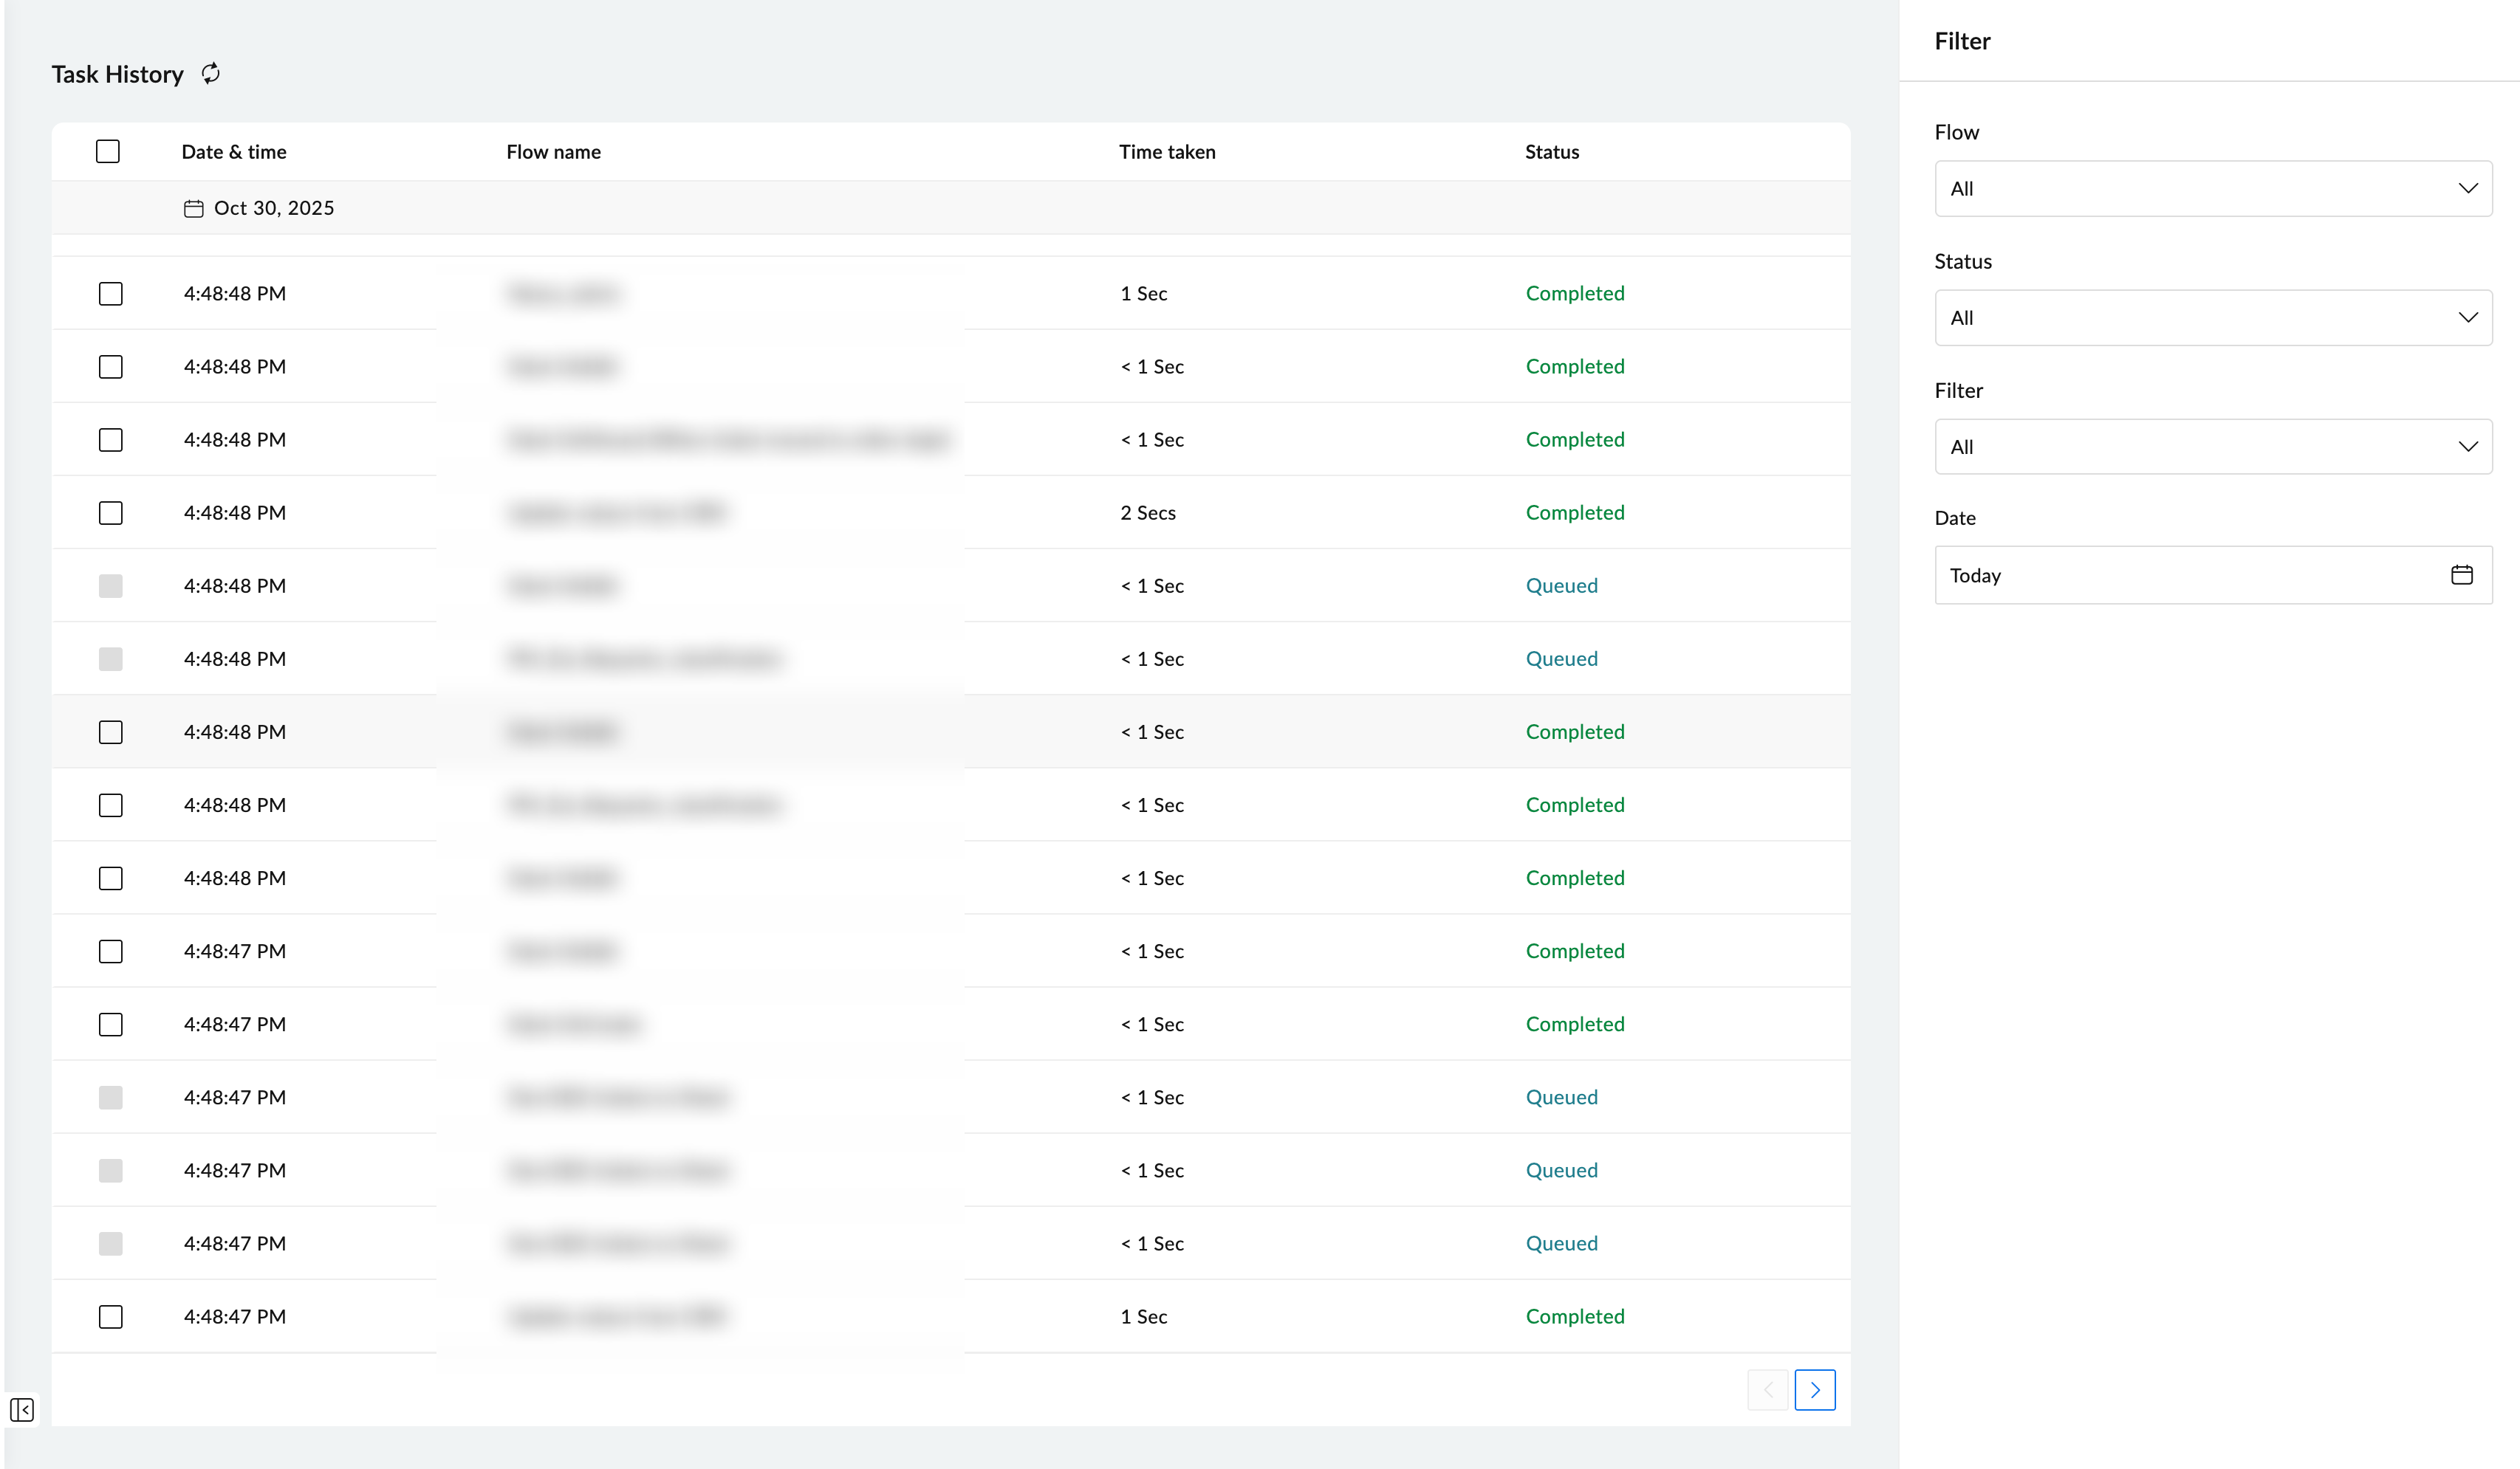
Task: Open the Flow dropdown chevron
Action: coord(2469,188)
